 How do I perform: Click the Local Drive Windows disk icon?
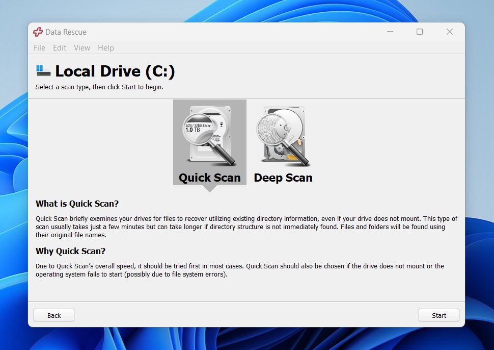click(43, 71)
